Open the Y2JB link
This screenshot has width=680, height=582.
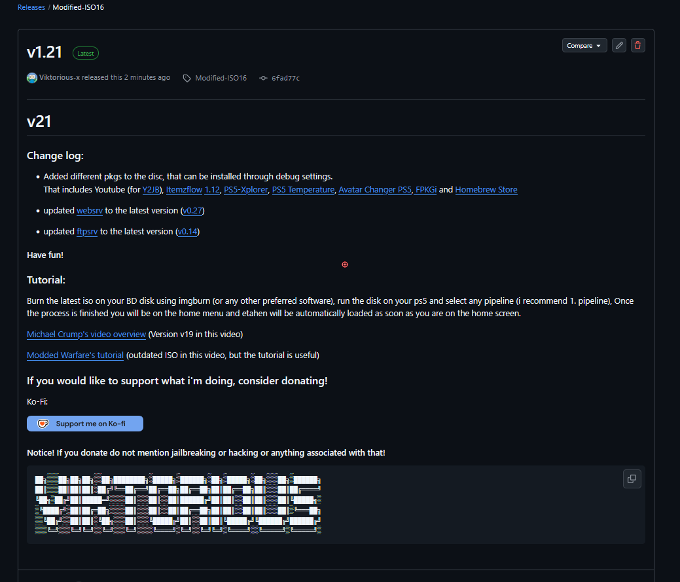click(x=151, y=189)
